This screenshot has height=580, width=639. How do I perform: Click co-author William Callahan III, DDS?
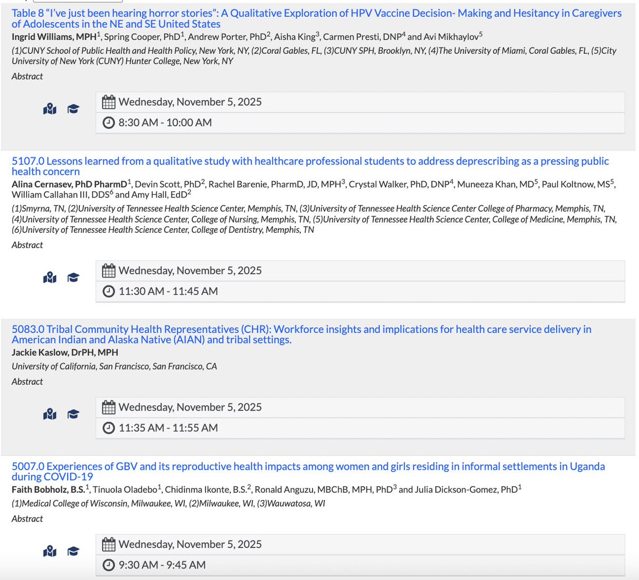60,195
